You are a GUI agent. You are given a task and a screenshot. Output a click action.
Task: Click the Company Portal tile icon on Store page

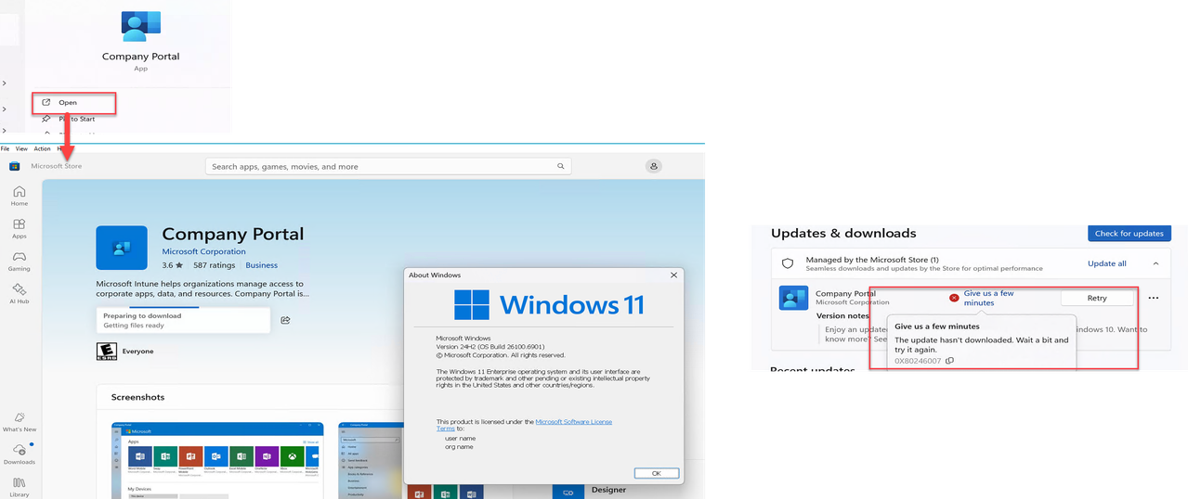click(x=122, y=248)
